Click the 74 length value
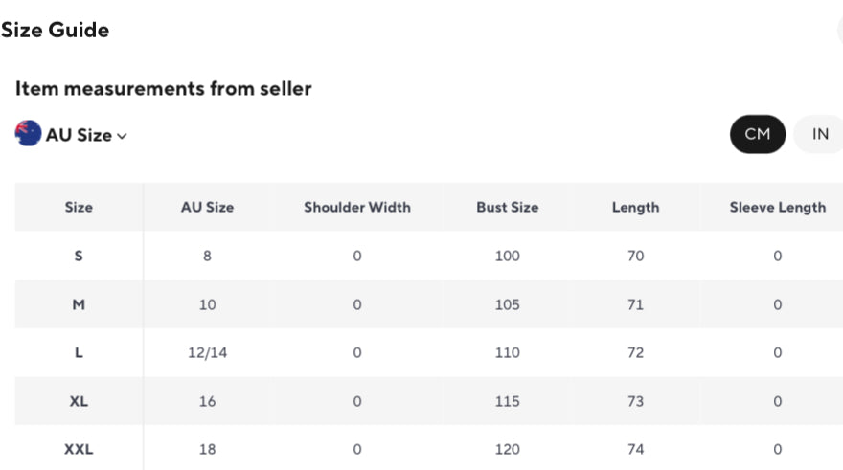 [x=635, y=449]
